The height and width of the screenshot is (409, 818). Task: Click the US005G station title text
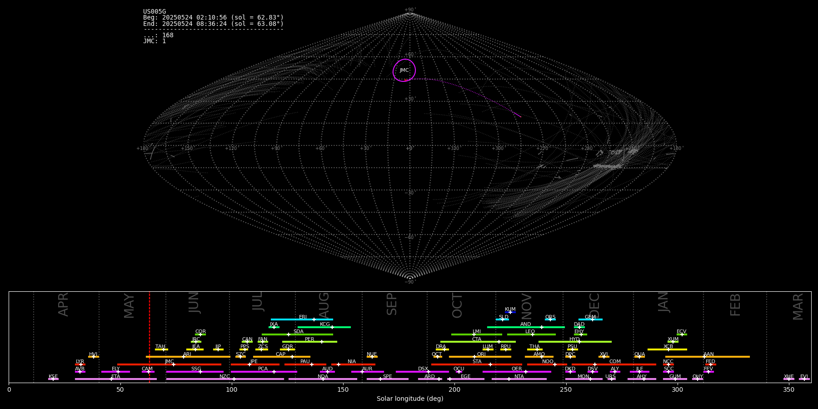(x=155, y=12)
